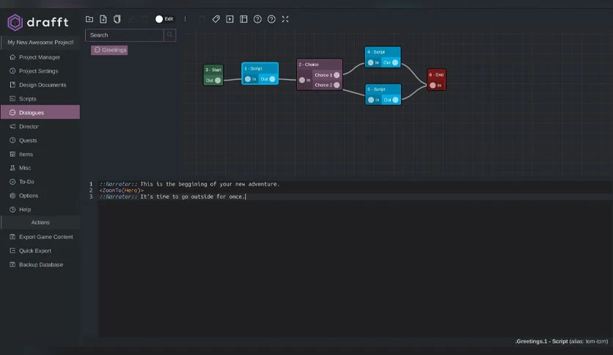Toggle the layout panel icon
The width and height of the screenshot is (613, 355).
243,19
